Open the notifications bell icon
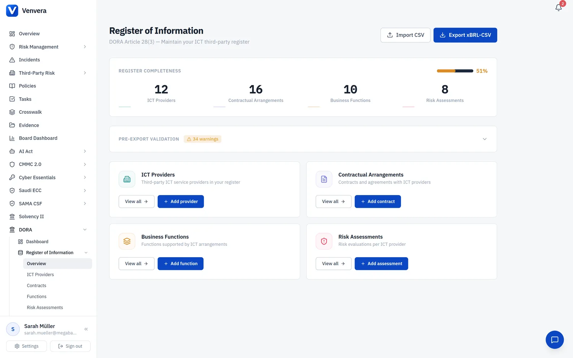 (x=558, y=7)
